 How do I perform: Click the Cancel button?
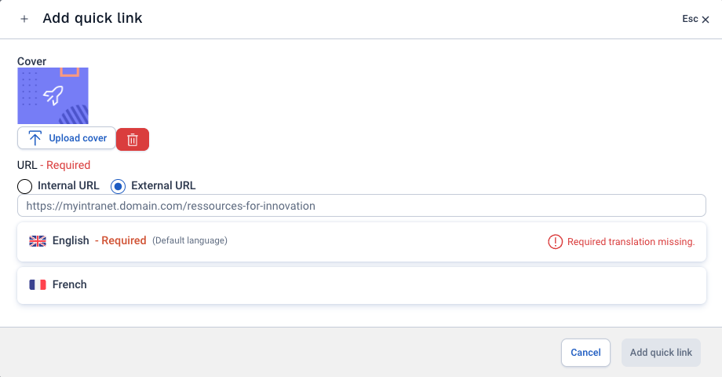pos(585,353)
